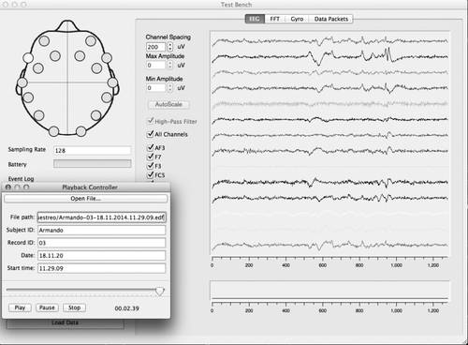Click top-left frontal electrode on head diagram
The width and height of the screenshot is (468, 345).
44,41
